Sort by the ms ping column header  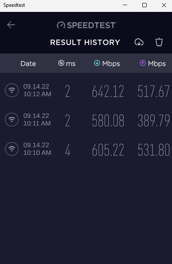point(67,63)
